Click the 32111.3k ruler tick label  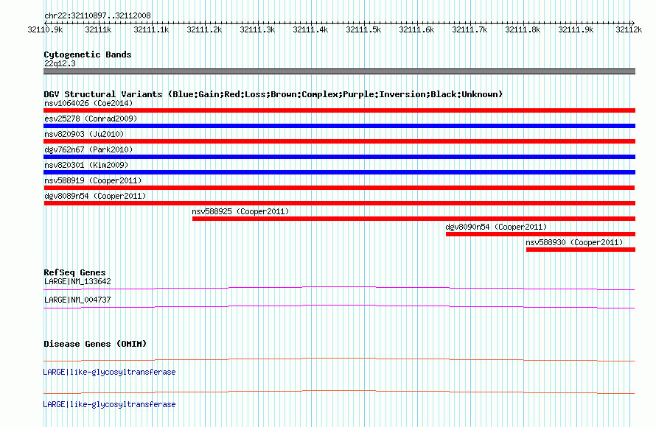click(x=257, y=29)
